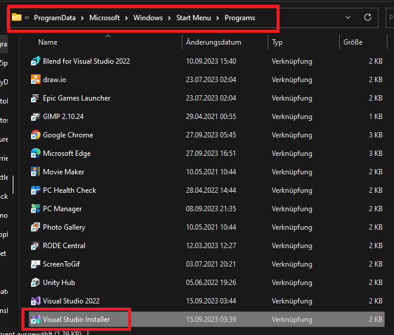The image size is (394, 335).
Task: Click the ScreenToGif icon
Action: click(35, 264)
